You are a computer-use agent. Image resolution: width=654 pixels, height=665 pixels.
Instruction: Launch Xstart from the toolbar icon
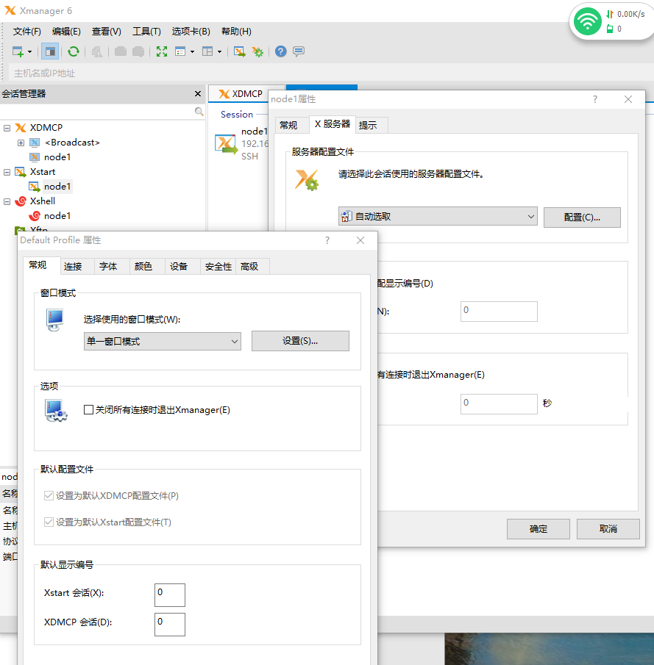click(240, 51)
